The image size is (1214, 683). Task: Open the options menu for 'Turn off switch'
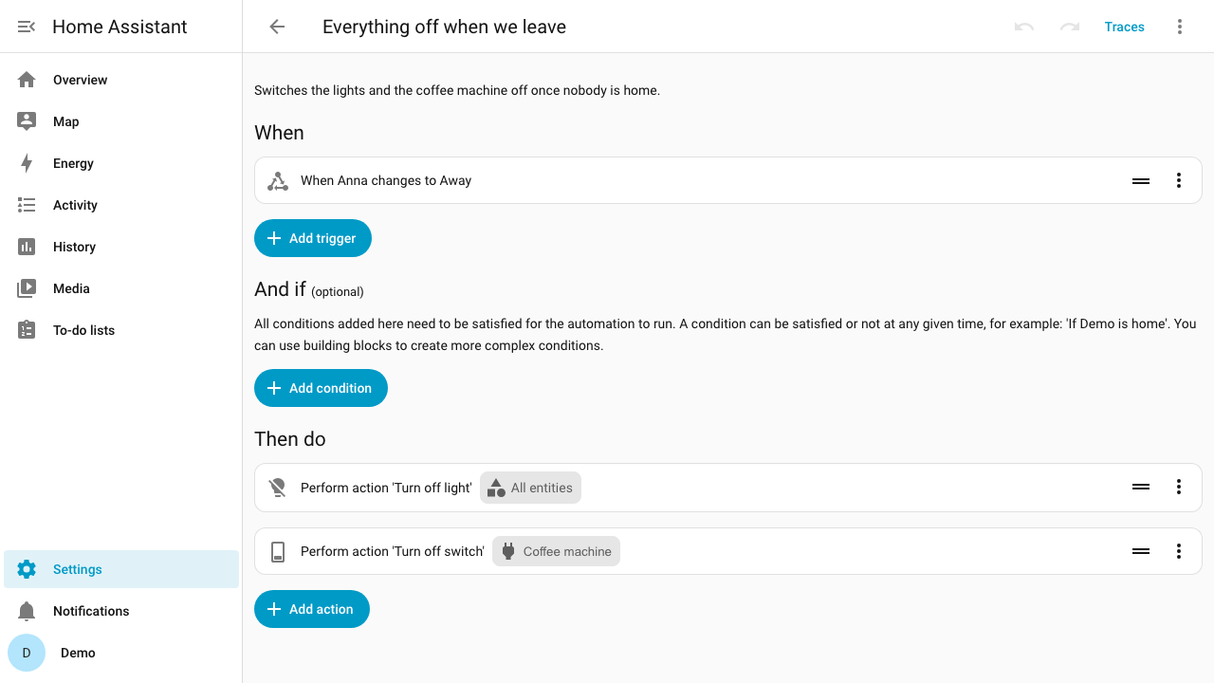tap(1179, 550)
